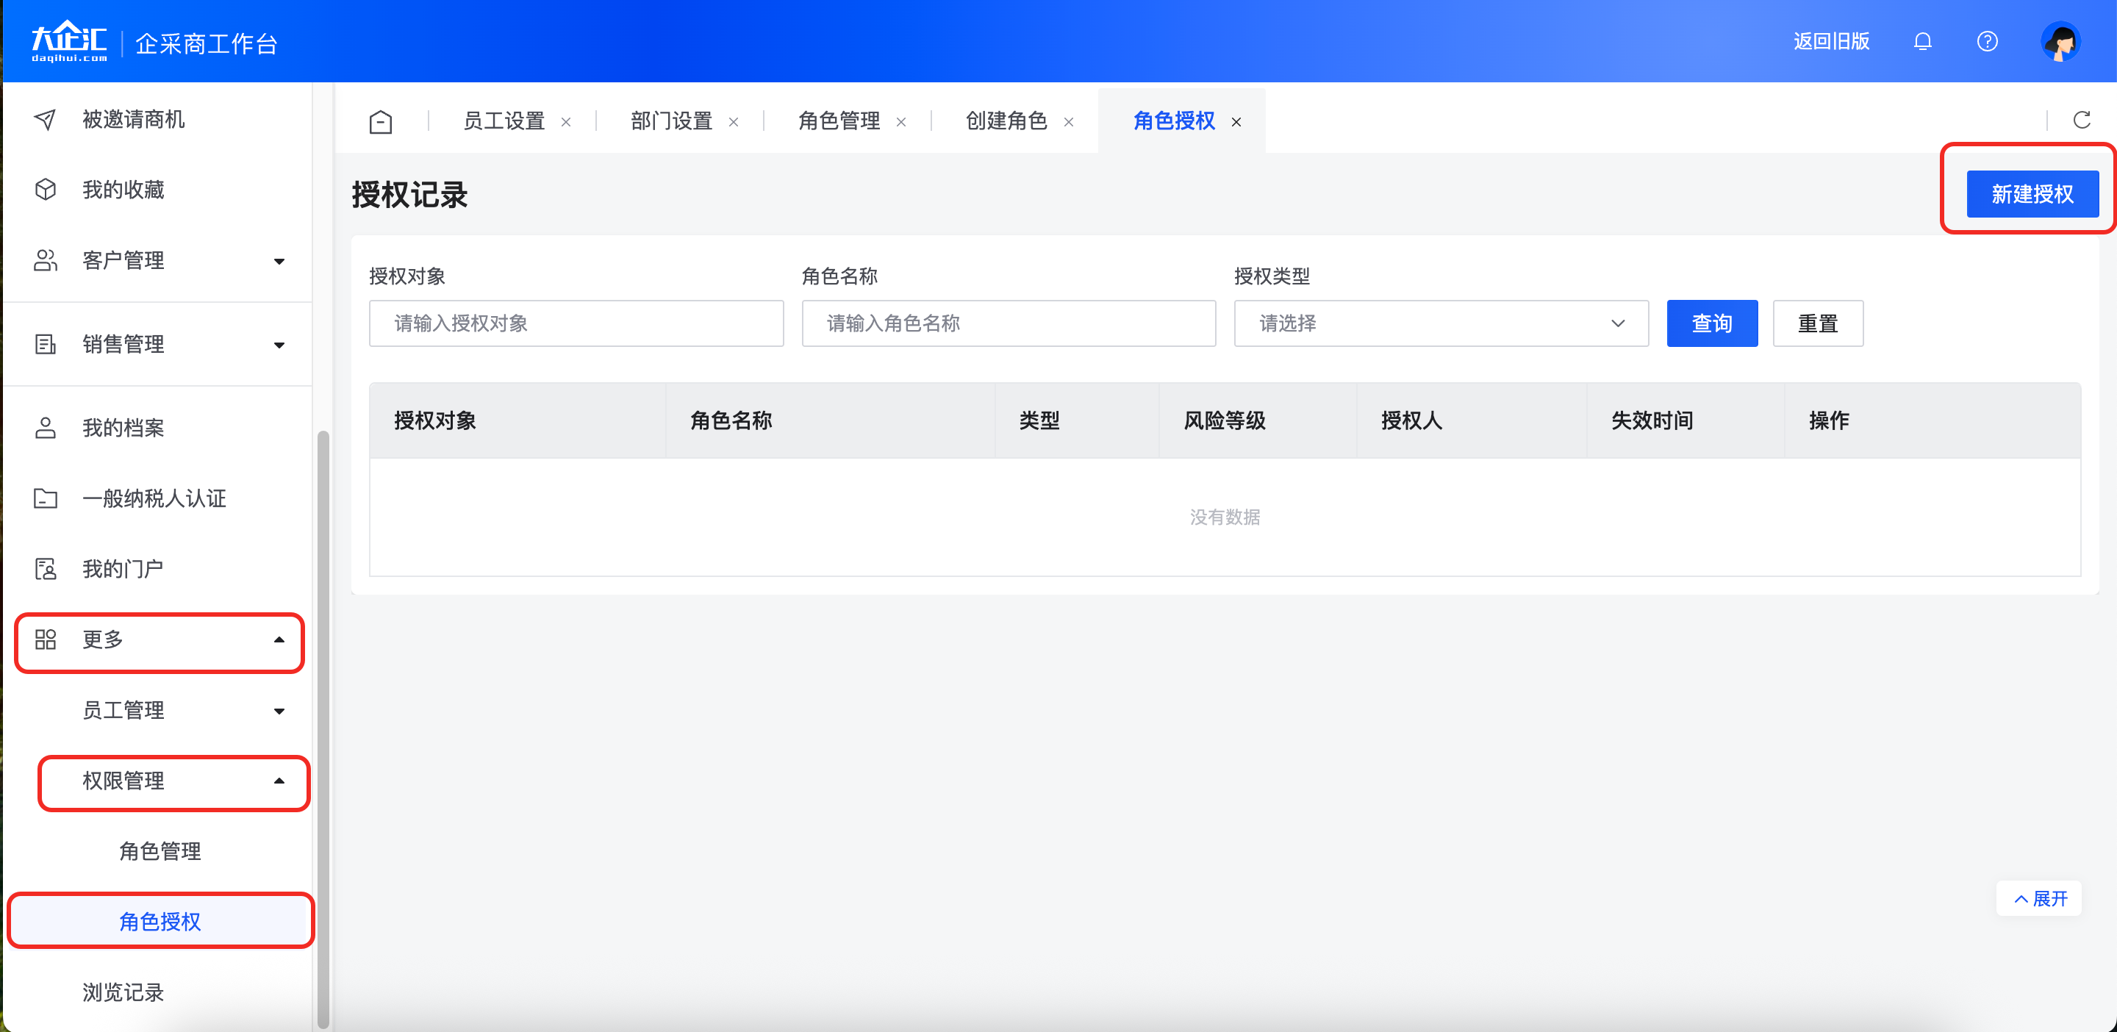Viewport: 2117px width, 1032px height.
Task: Click the 查询 search button
Action: pos(1711,323)
